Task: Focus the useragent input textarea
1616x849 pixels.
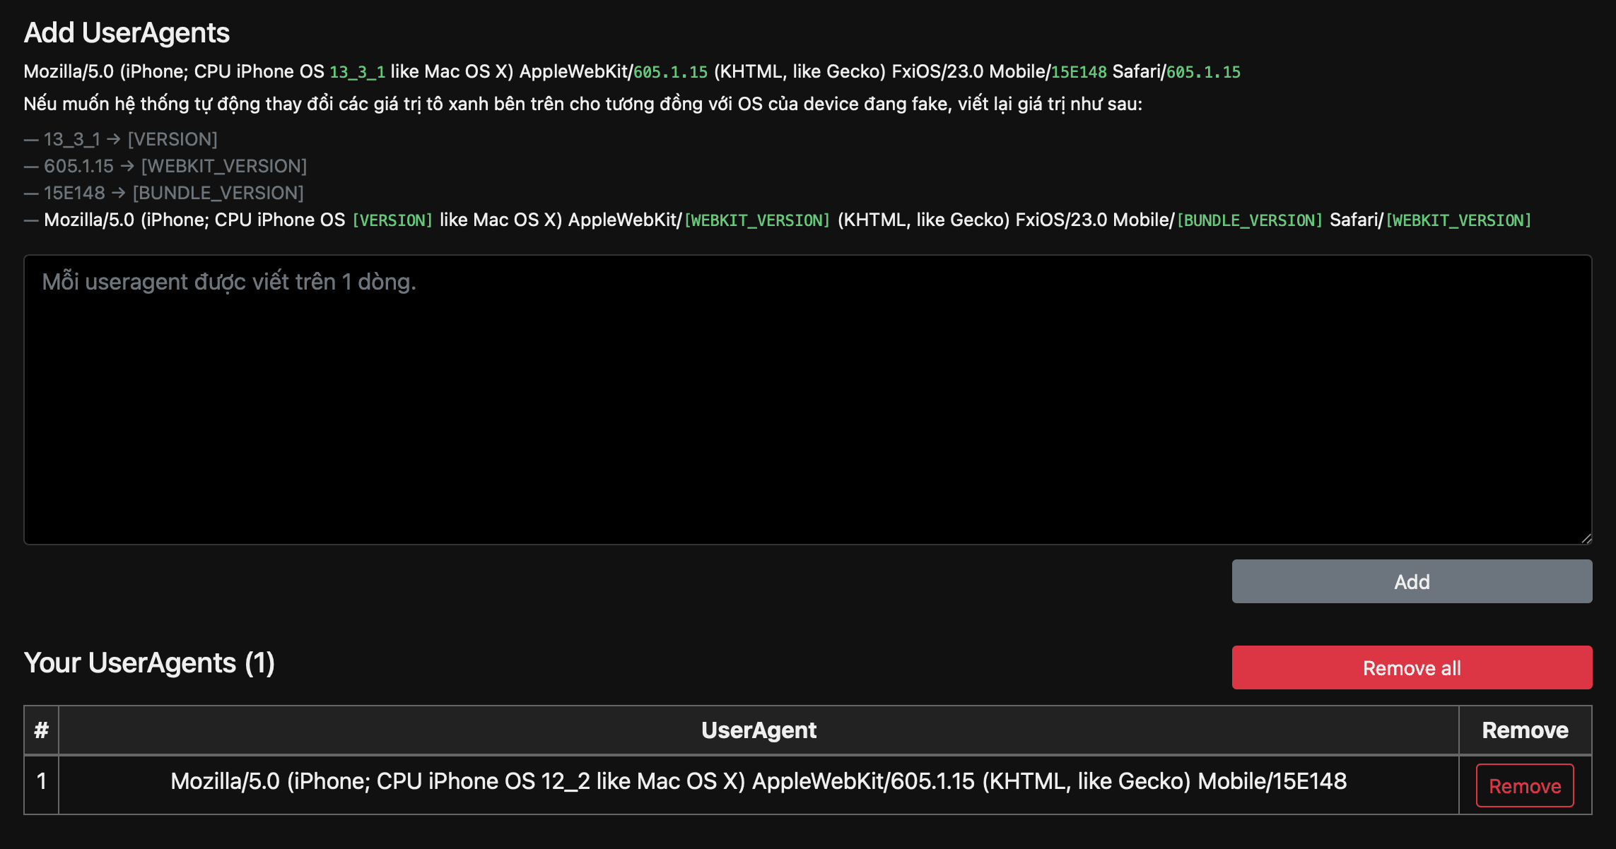Action: [x=808, y=400]
